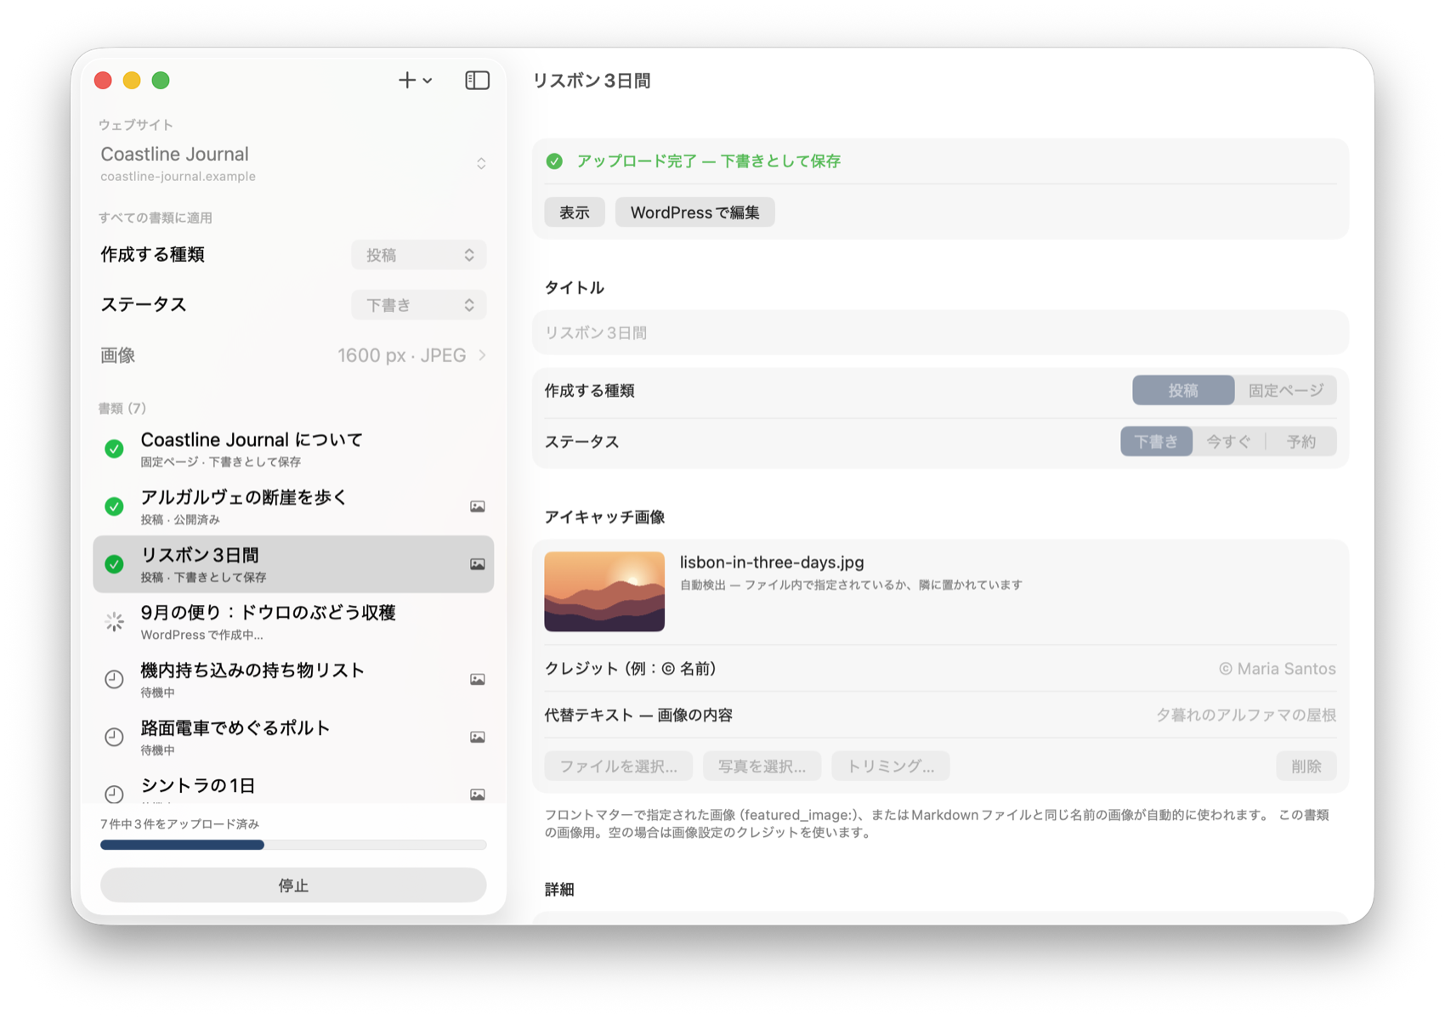Click the 代替テキスト field
This screenshot has width=1445, height=1018.
940,715
